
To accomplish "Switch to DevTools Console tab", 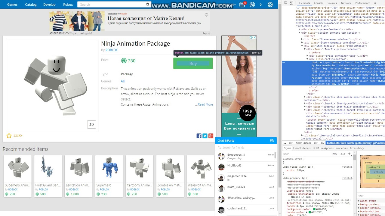I will (319, 3).
